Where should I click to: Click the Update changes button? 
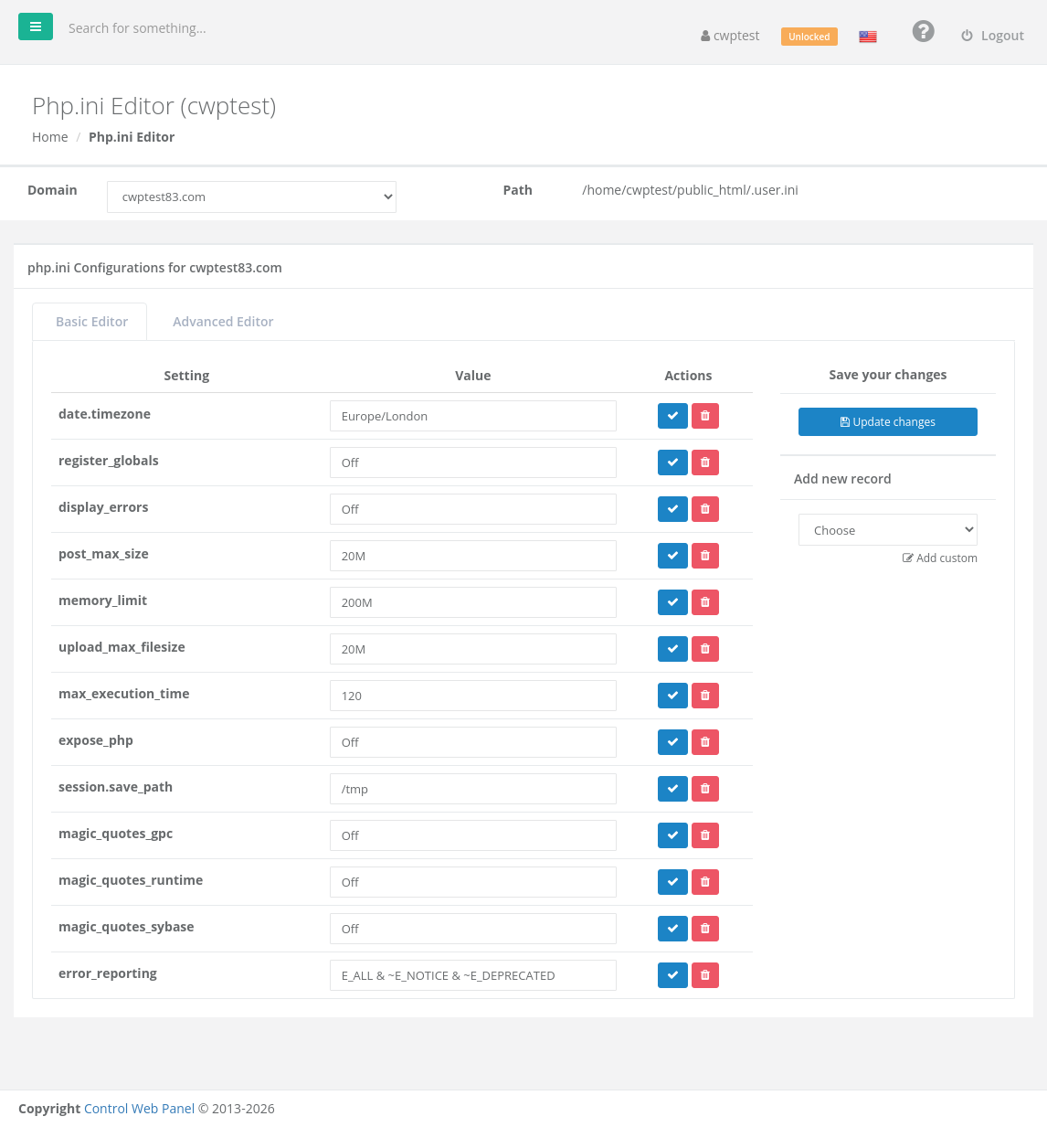pyautogui.click(x=888, y=421)
